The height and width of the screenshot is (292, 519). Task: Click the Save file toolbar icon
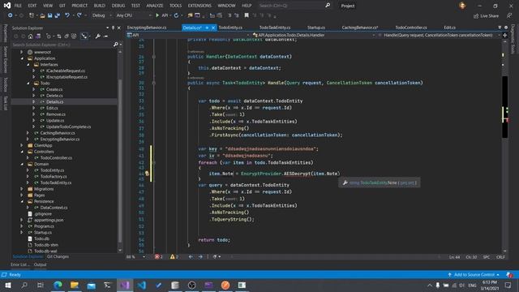50,15
